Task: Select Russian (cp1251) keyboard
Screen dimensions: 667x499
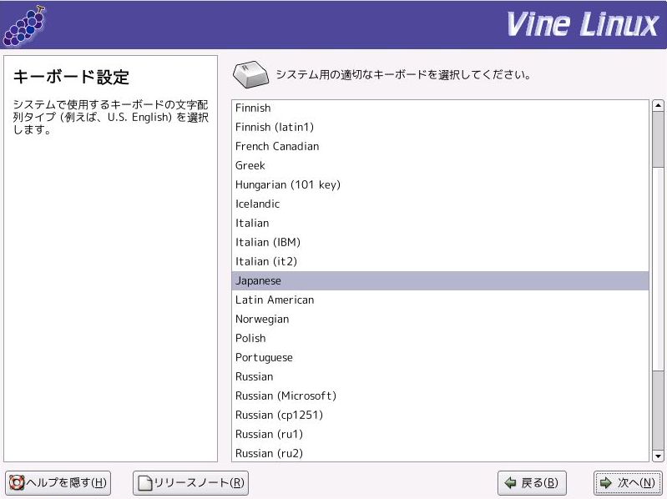Action: coord(440,415)
